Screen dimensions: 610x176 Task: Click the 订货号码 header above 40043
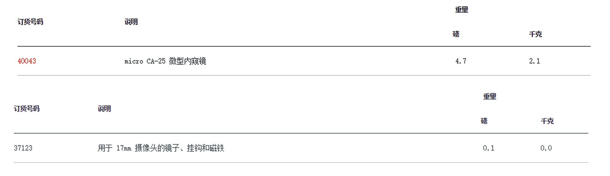click(30, 22)
